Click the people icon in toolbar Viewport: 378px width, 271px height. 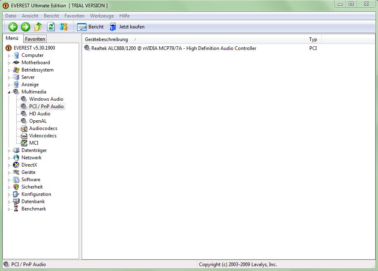pos(64,27)
